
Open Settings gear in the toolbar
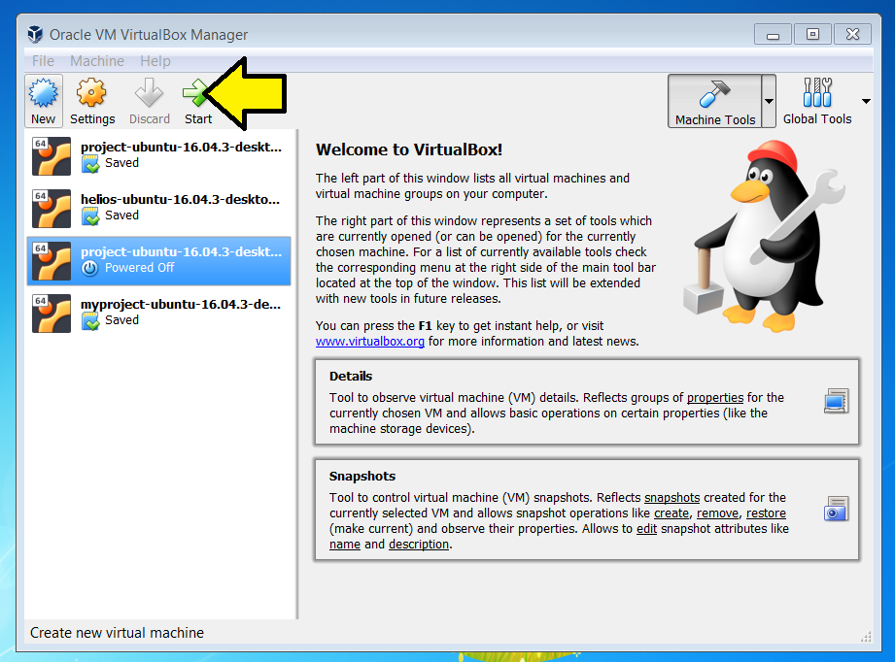(x=92, y=101)
